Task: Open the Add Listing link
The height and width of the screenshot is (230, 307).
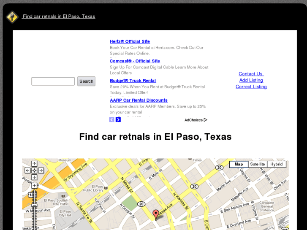Action: pos(251,80)
